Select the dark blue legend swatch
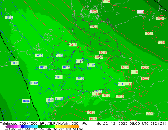This screenshot has height=130, width=168. [x=23, y=127]
